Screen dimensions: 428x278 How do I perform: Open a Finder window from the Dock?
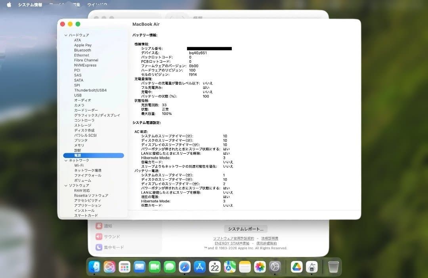94,267
